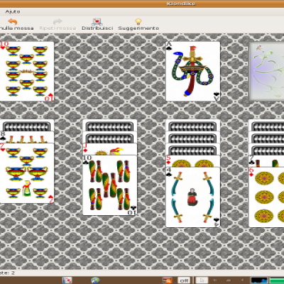Click the globe browser icon in the taskbar

click(95, 280)
